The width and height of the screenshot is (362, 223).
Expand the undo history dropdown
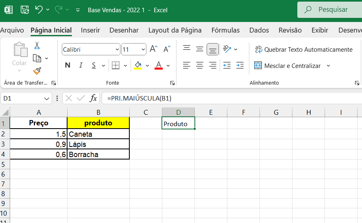click(x=48, y=10)
